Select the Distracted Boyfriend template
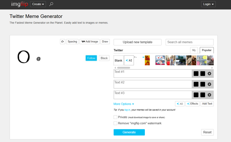The image size is (231, 142). click(x=170, y=60)
